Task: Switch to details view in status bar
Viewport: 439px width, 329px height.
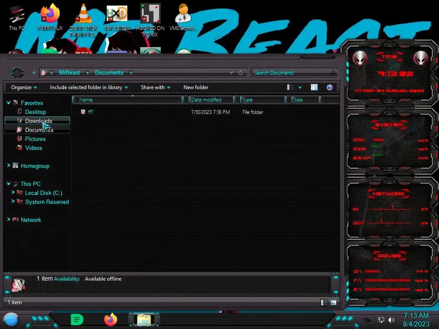Action: point(324,302)
